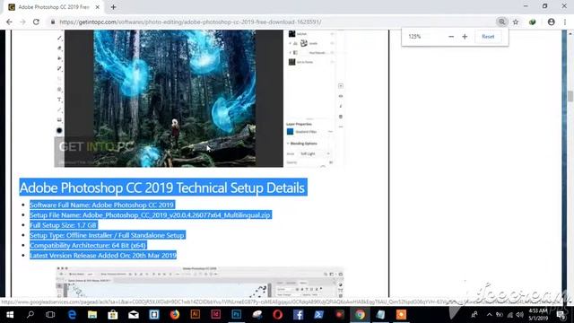The height and width of the screenshot is (323, 574).
Task: Launch Microsoft Edge from the taskbar
Action: click(72, 315)
